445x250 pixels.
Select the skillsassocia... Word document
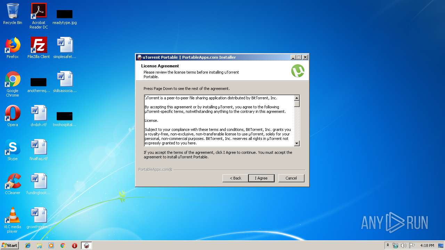[x=65, y=82]
